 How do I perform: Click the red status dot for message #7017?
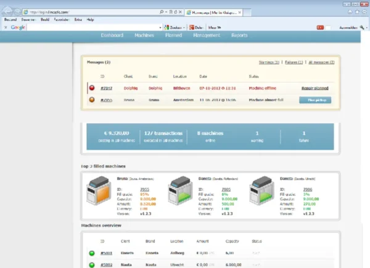pos(92,88)
